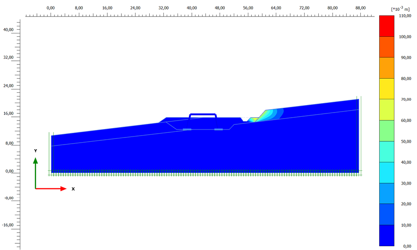This screenshot has width=417, height=250.
Task: Click vertical ruler label -16,00
Action: click(8, 225)
